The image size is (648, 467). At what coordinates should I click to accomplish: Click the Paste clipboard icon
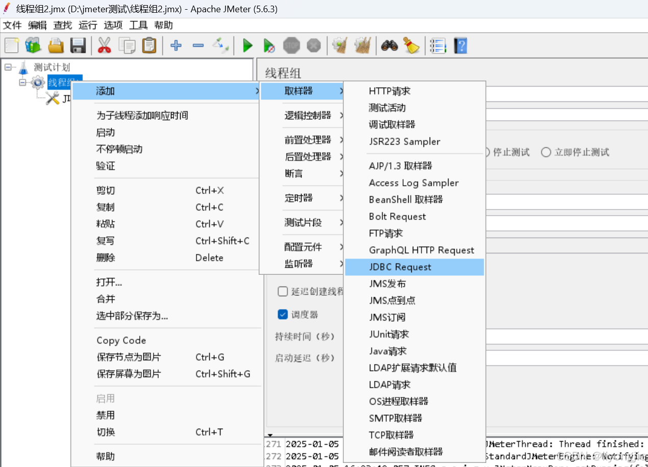click(148, 46)
